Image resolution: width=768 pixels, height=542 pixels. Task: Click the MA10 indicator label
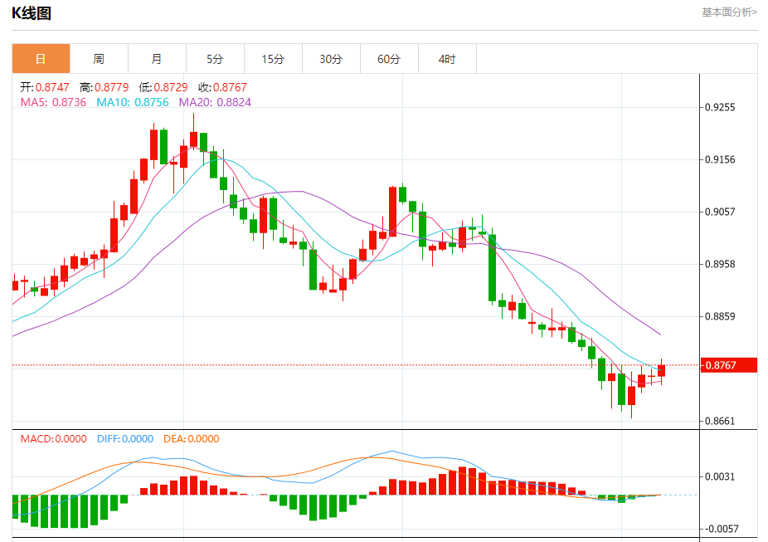pos(133,102)
